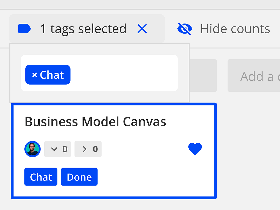
Task: Click the user avatar on the card
Action: click(x=32, y=149)
